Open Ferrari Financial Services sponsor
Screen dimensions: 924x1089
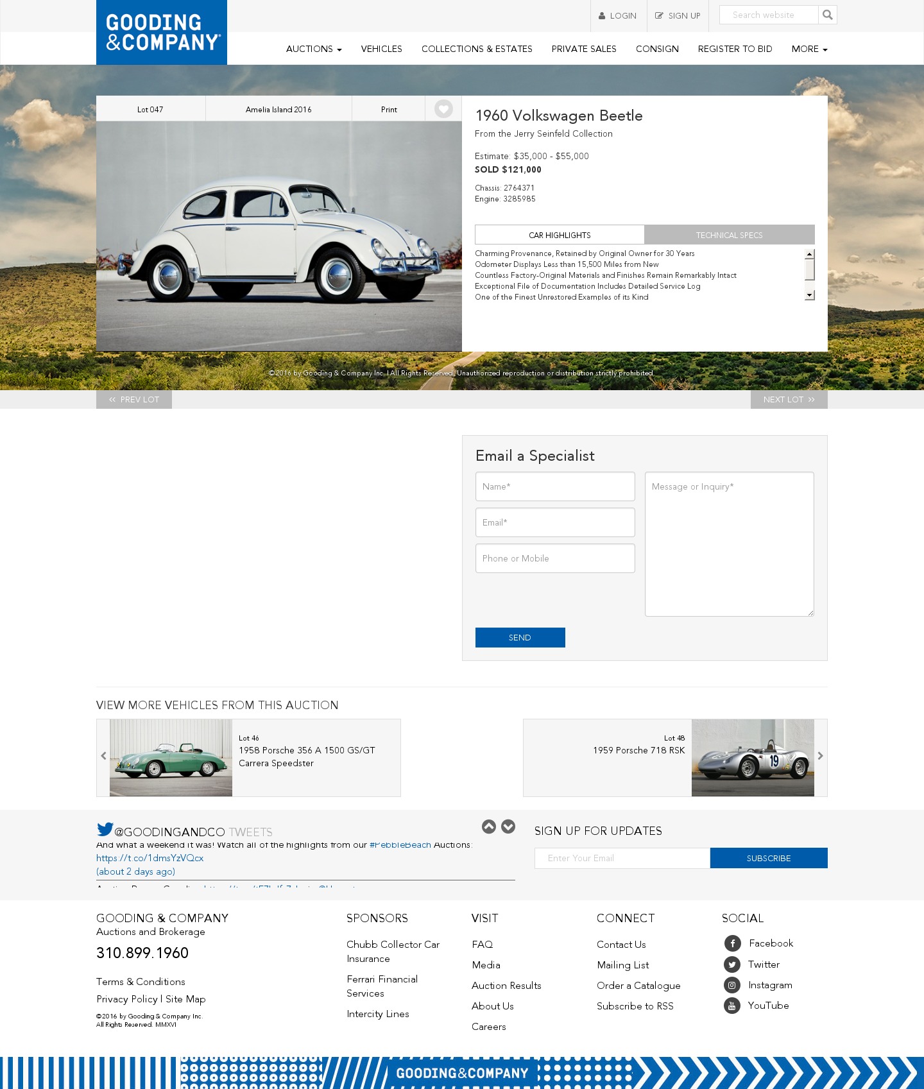pyautogui.click(x=382, y=986)
